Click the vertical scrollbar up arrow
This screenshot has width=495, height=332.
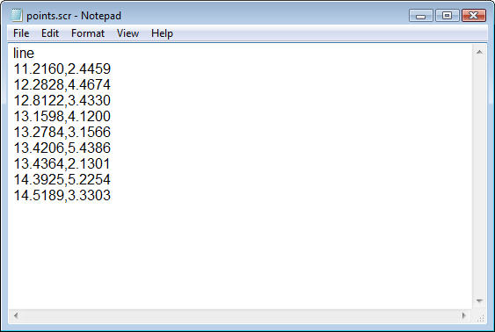(x=479, y=52)
